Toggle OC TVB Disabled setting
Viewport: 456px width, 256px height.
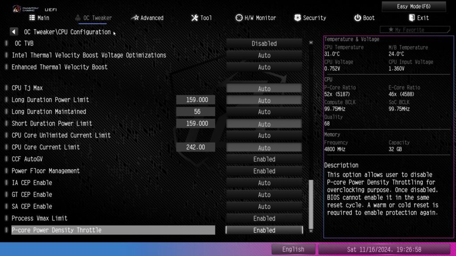coord(264,44)
